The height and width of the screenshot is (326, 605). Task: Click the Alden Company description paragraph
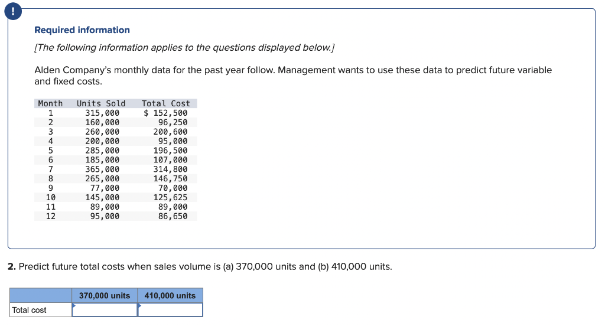[293, 76]
